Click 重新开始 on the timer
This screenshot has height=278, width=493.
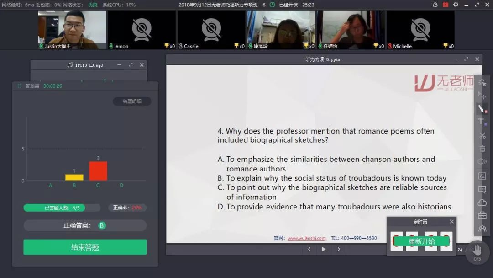421,241
